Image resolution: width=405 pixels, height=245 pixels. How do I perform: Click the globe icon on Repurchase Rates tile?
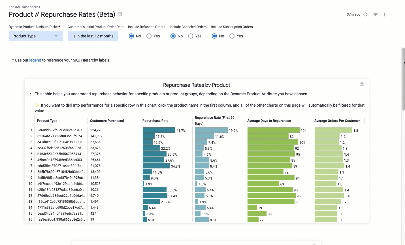tap(362, 84)
